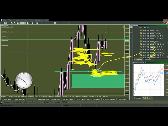Image resolution: width=168 pixels, height=126 pixels.
Task: Click the TRADES folder icon
Action: coord(141,28)
